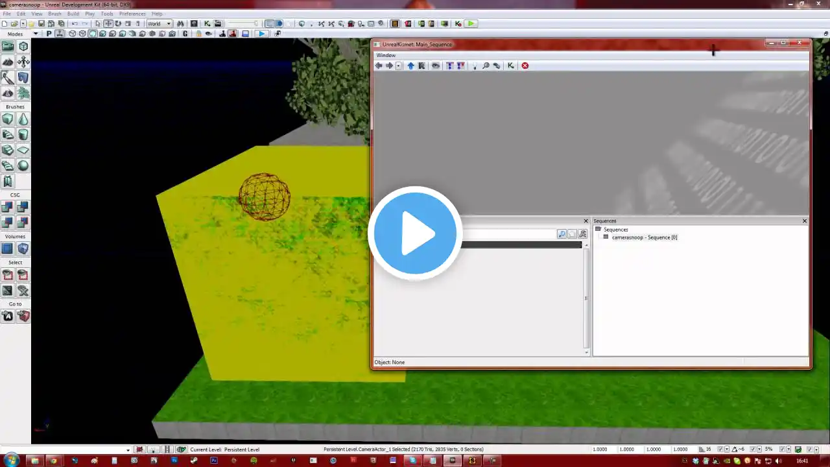Open the Windows Start menu

point(11,461)
